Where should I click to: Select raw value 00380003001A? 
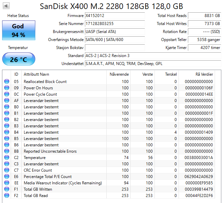(x=199, y=157)
